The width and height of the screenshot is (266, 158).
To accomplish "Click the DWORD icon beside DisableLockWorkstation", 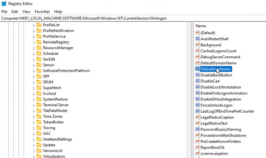I will pos(197,87).
